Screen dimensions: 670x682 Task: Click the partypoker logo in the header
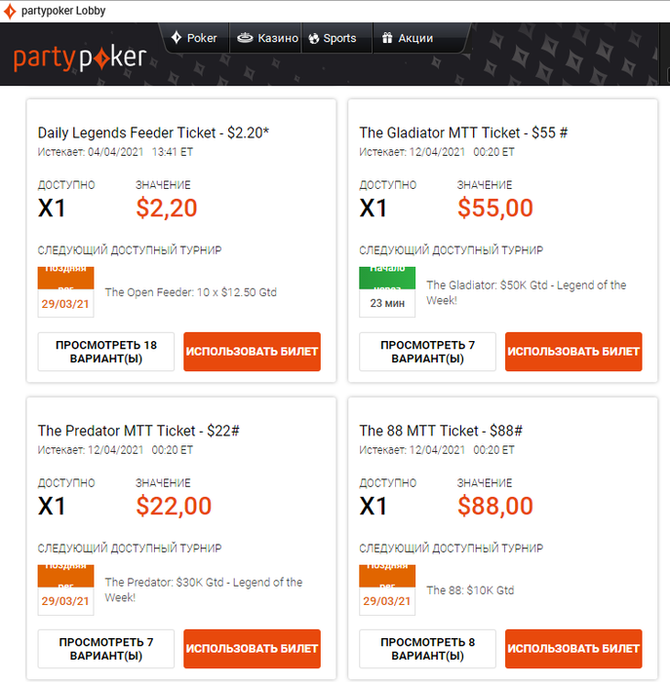click(80, 57)
